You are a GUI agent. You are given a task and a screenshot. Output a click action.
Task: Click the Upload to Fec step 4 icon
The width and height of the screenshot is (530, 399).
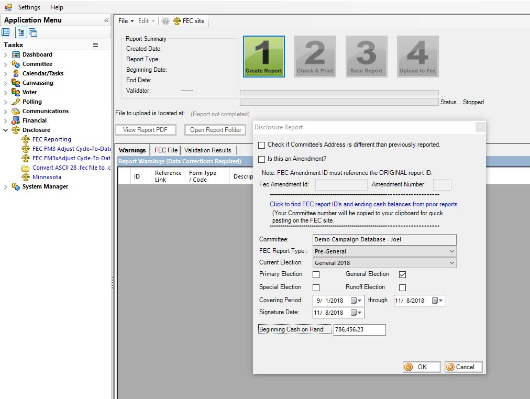417,57
